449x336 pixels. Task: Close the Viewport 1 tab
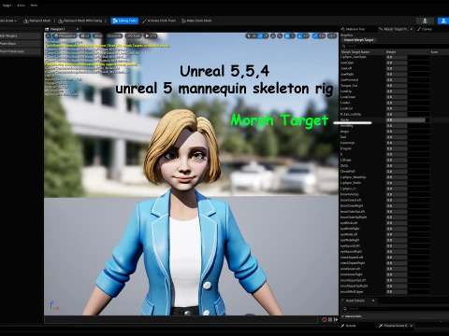[x=78, y=29]
